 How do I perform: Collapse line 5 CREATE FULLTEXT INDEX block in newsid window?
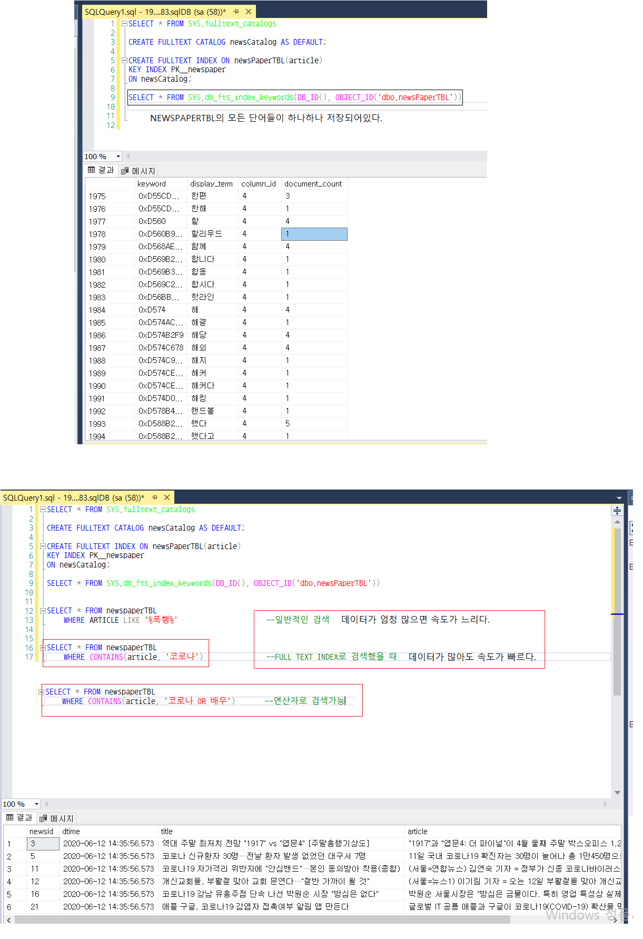coord(43,546)
